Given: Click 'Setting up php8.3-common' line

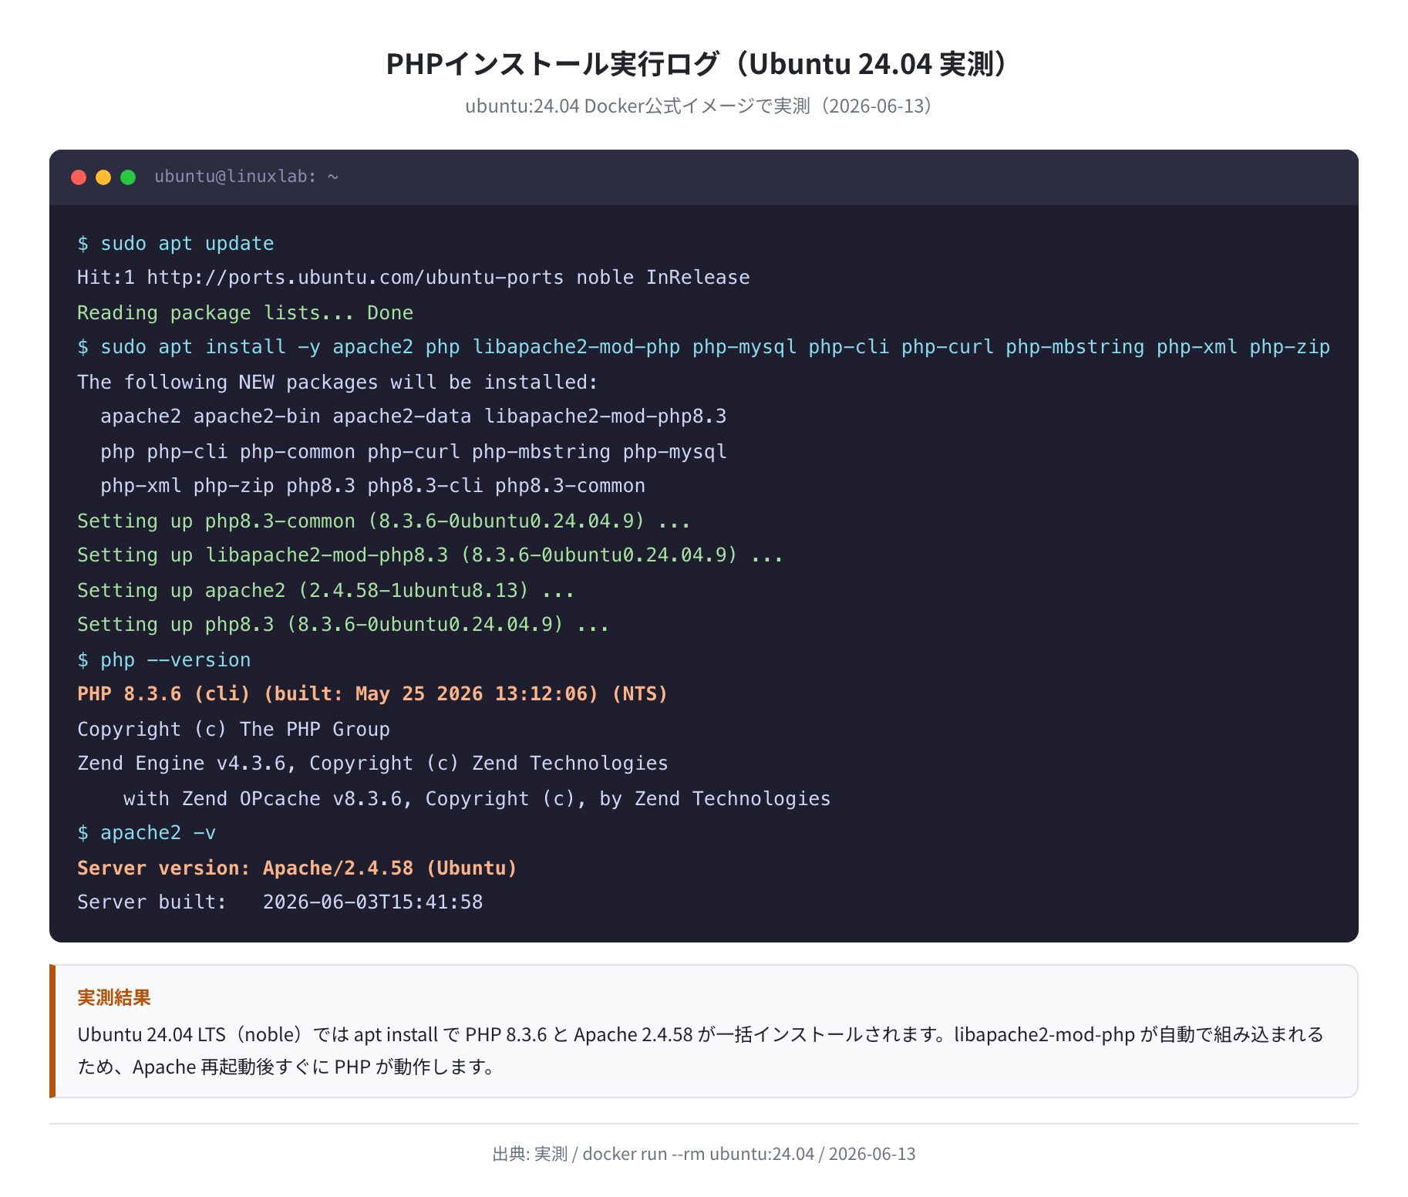Looking at the screenshot, I should pyautogui.click(x=384, y=521).
